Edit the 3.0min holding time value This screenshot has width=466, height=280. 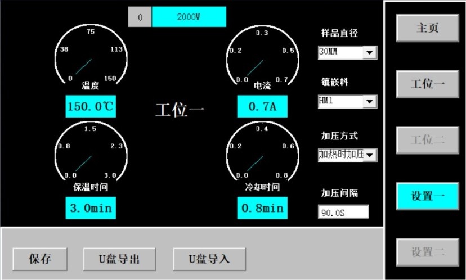(x=90, y=208)
